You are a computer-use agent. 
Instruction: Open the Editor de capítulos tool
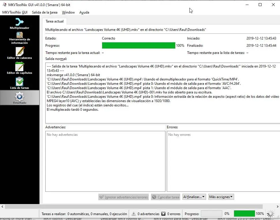(19, 68)
